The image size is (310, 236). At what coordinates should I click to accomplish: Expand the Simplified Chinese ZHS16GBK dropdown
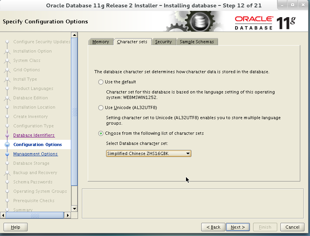tap(149, 153)
